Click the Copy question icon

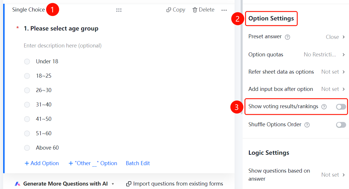click(x=169, y=10)
